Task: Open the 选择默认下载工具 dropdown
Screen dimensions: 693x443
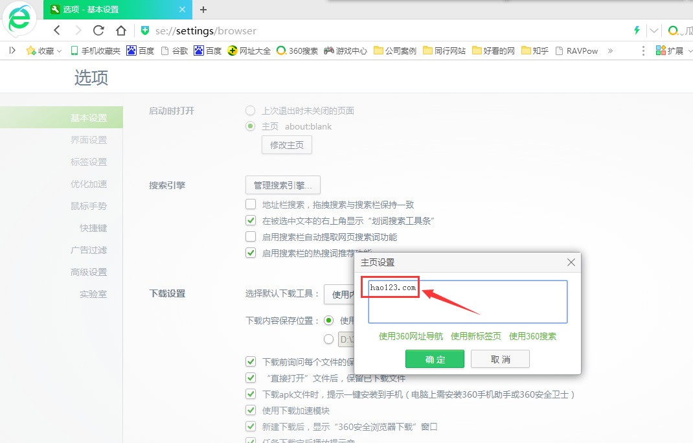Action: 339,295
